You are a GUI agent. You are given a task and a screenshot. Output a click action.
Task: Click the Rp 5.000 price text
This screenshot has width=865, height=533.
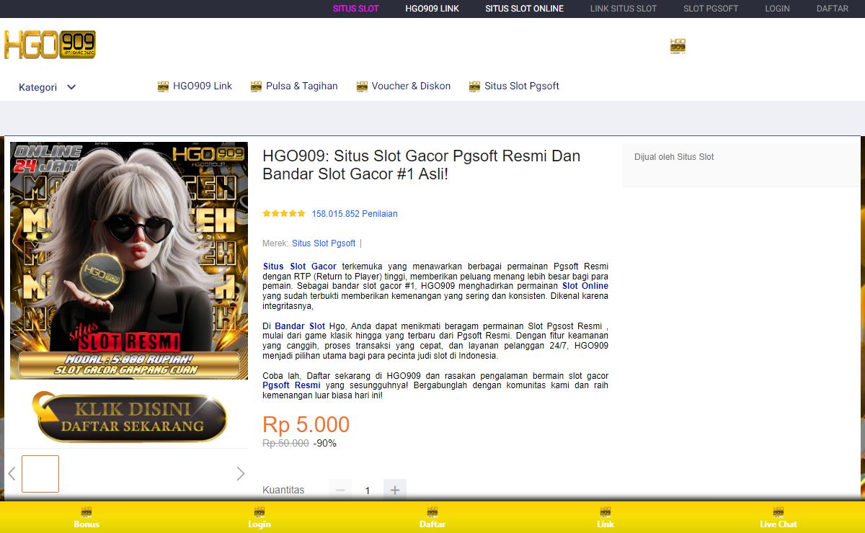[x=306, y=424]
